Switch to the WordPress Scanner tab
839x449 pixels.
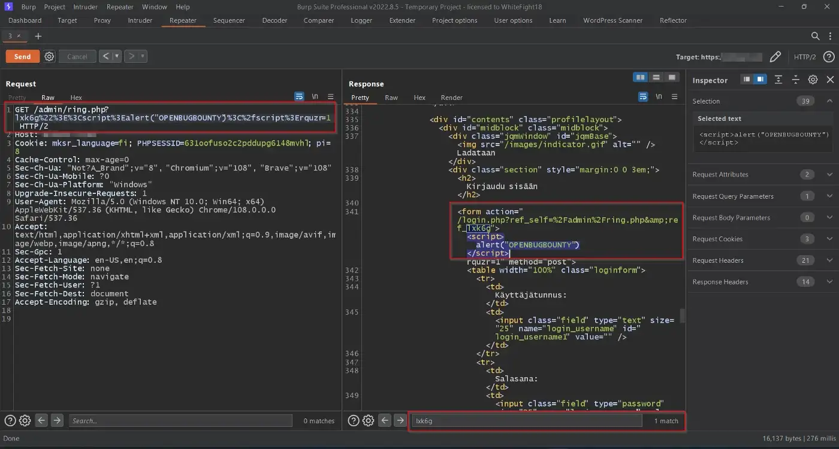pyautogui.click(x=613, y=20)
